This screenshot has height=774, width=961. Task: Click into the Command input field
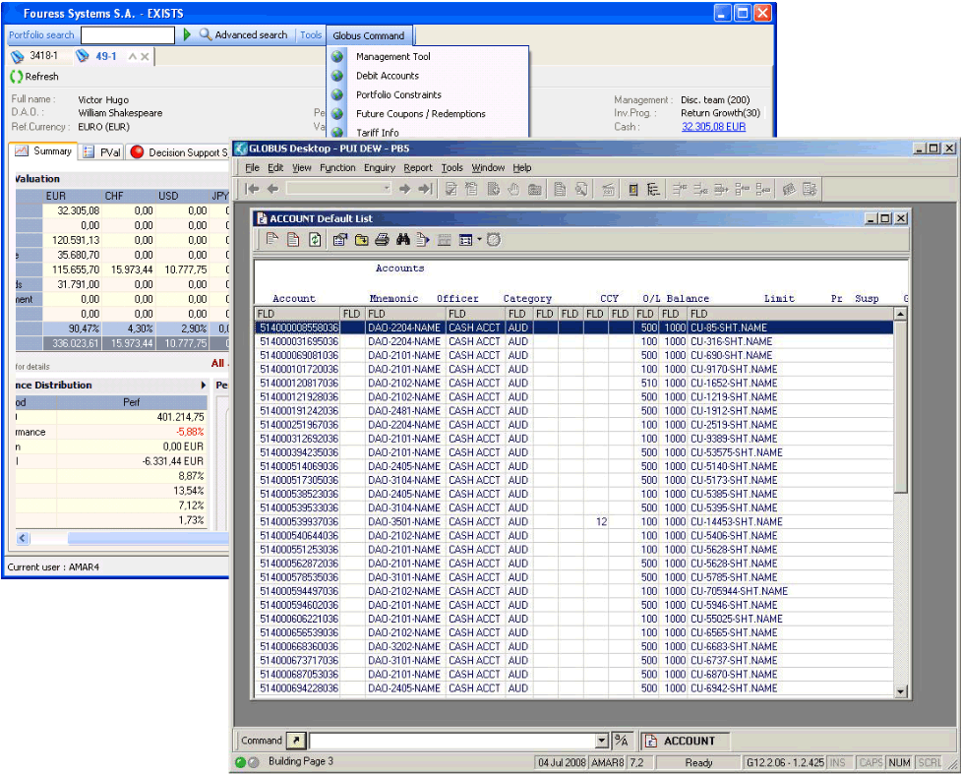click(452, 741)
